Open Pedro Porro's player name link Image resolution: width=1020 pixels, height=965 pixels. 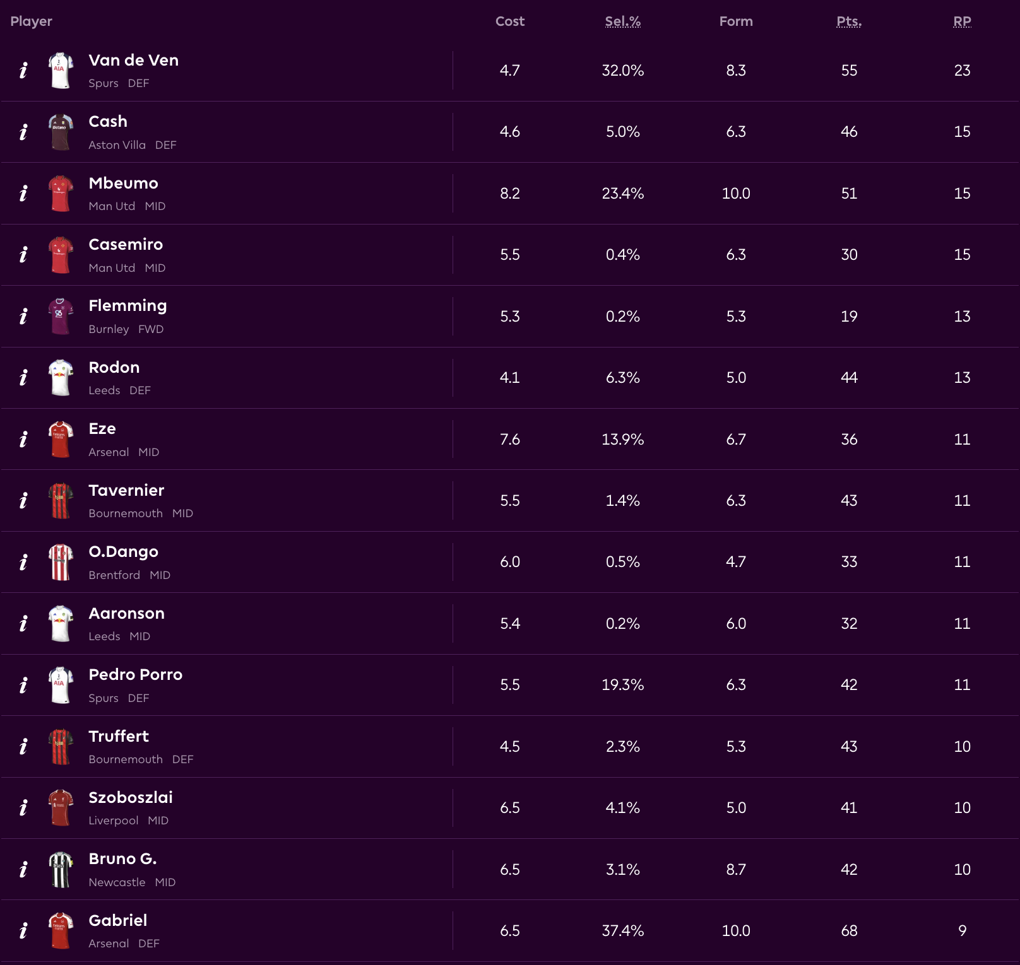pyautogui.click(x=135, y=675)
